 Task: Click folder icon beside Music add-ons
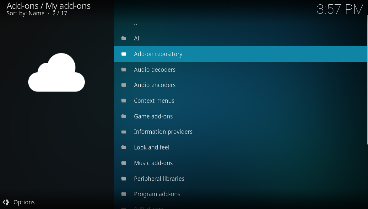click(x=124, y=163)
